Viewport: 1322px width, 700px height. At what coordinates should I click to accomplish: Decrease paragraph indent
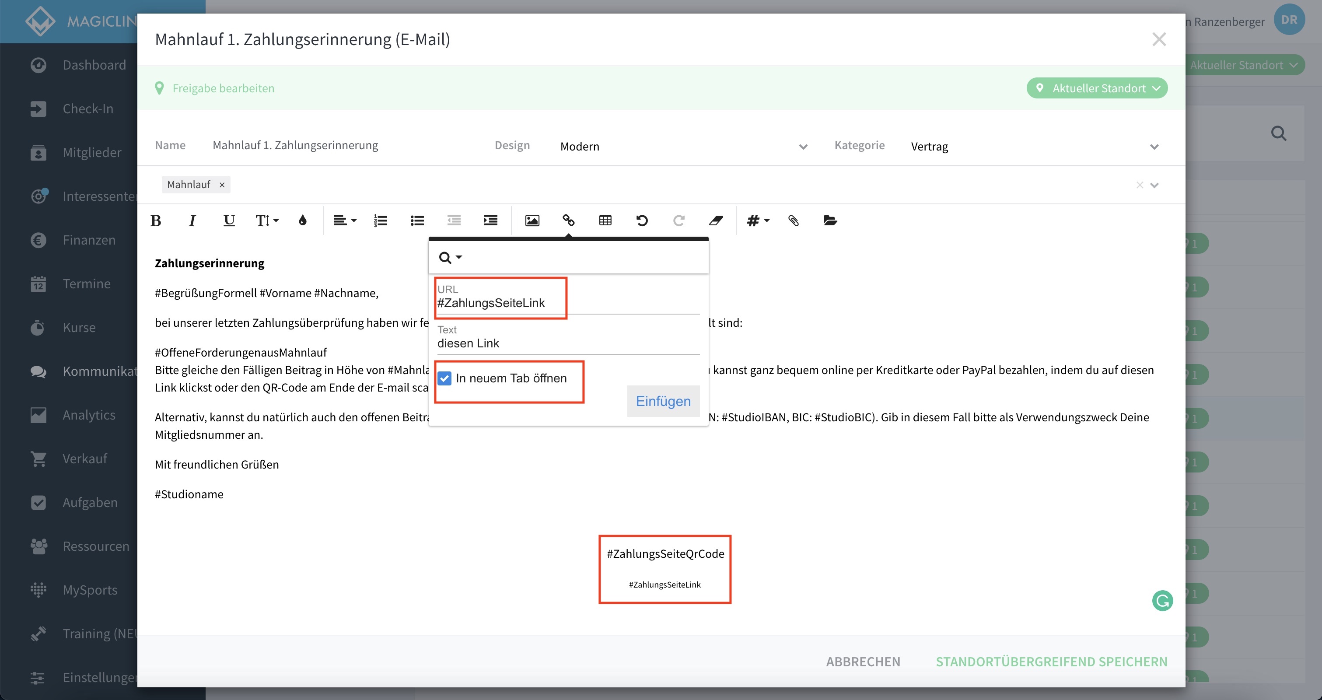(x=454, y=220)
